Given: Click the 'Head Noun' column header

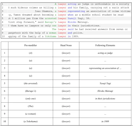Looking at the screenshot, I should click(x=66, y=45).
